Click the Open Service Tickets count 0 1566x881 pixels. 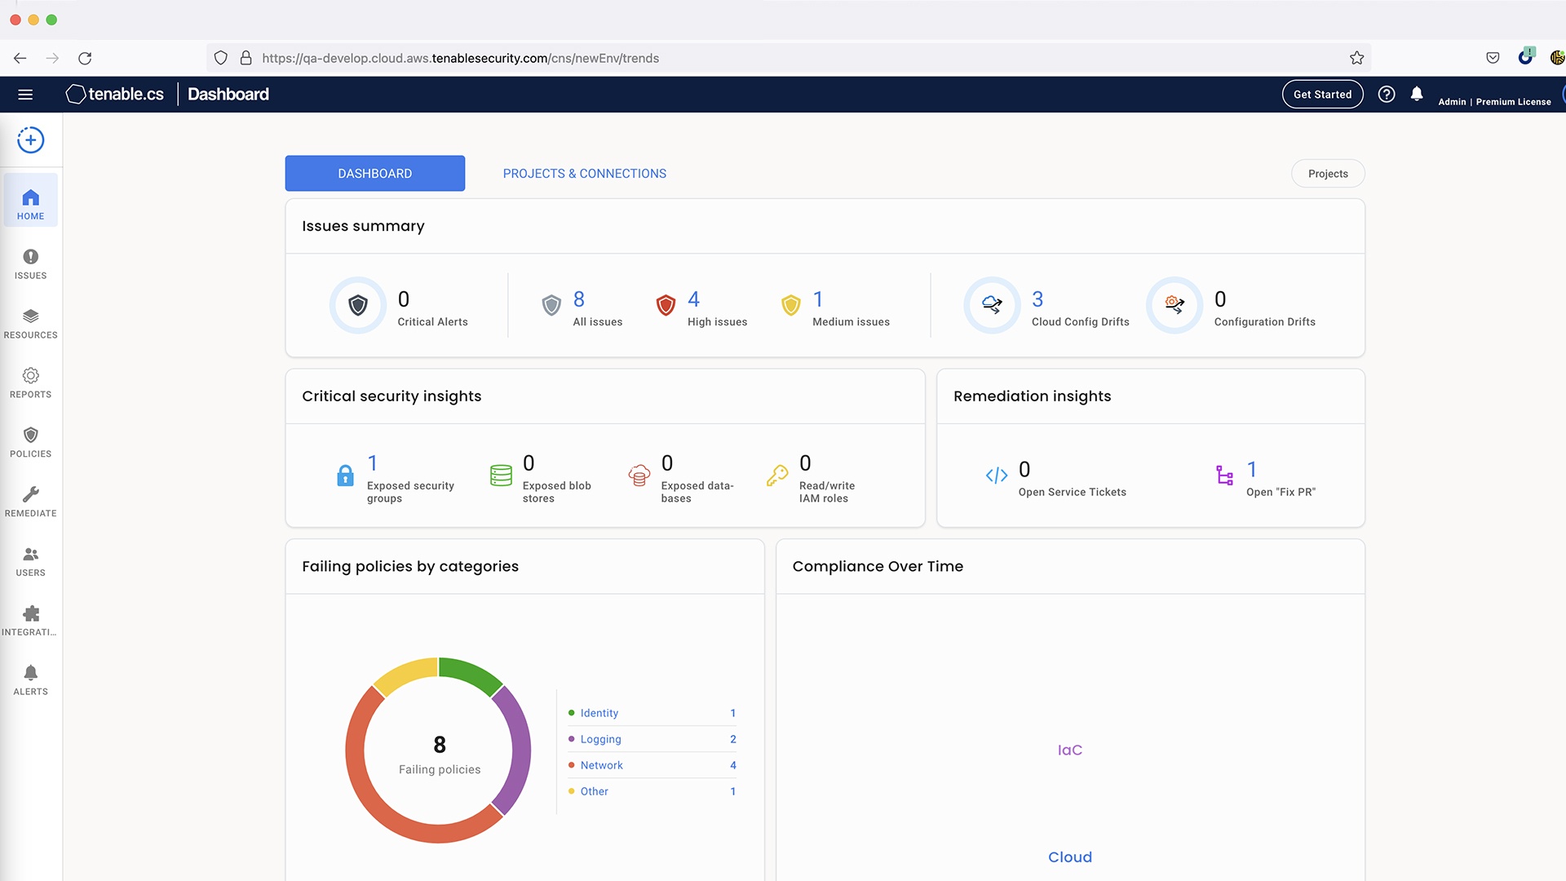click(x=1024, y=470)
